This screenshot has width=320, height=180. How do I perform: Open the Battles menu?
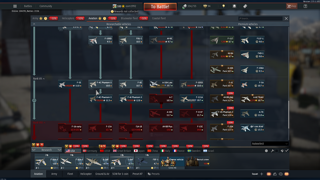pyautogui.click(x=28, y=6)
